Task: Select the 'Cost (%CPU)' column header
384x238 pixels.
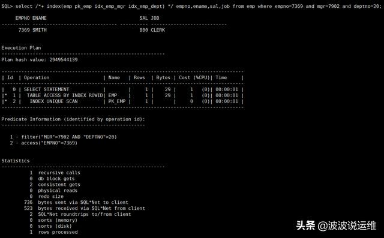Action: 194,77
